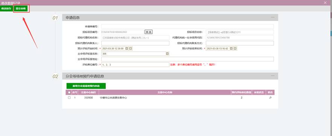Image resolution: width=332 pixels, height=136 pixels.
Task: Click the 审批状态 column header
Action: tap(259, 93)
